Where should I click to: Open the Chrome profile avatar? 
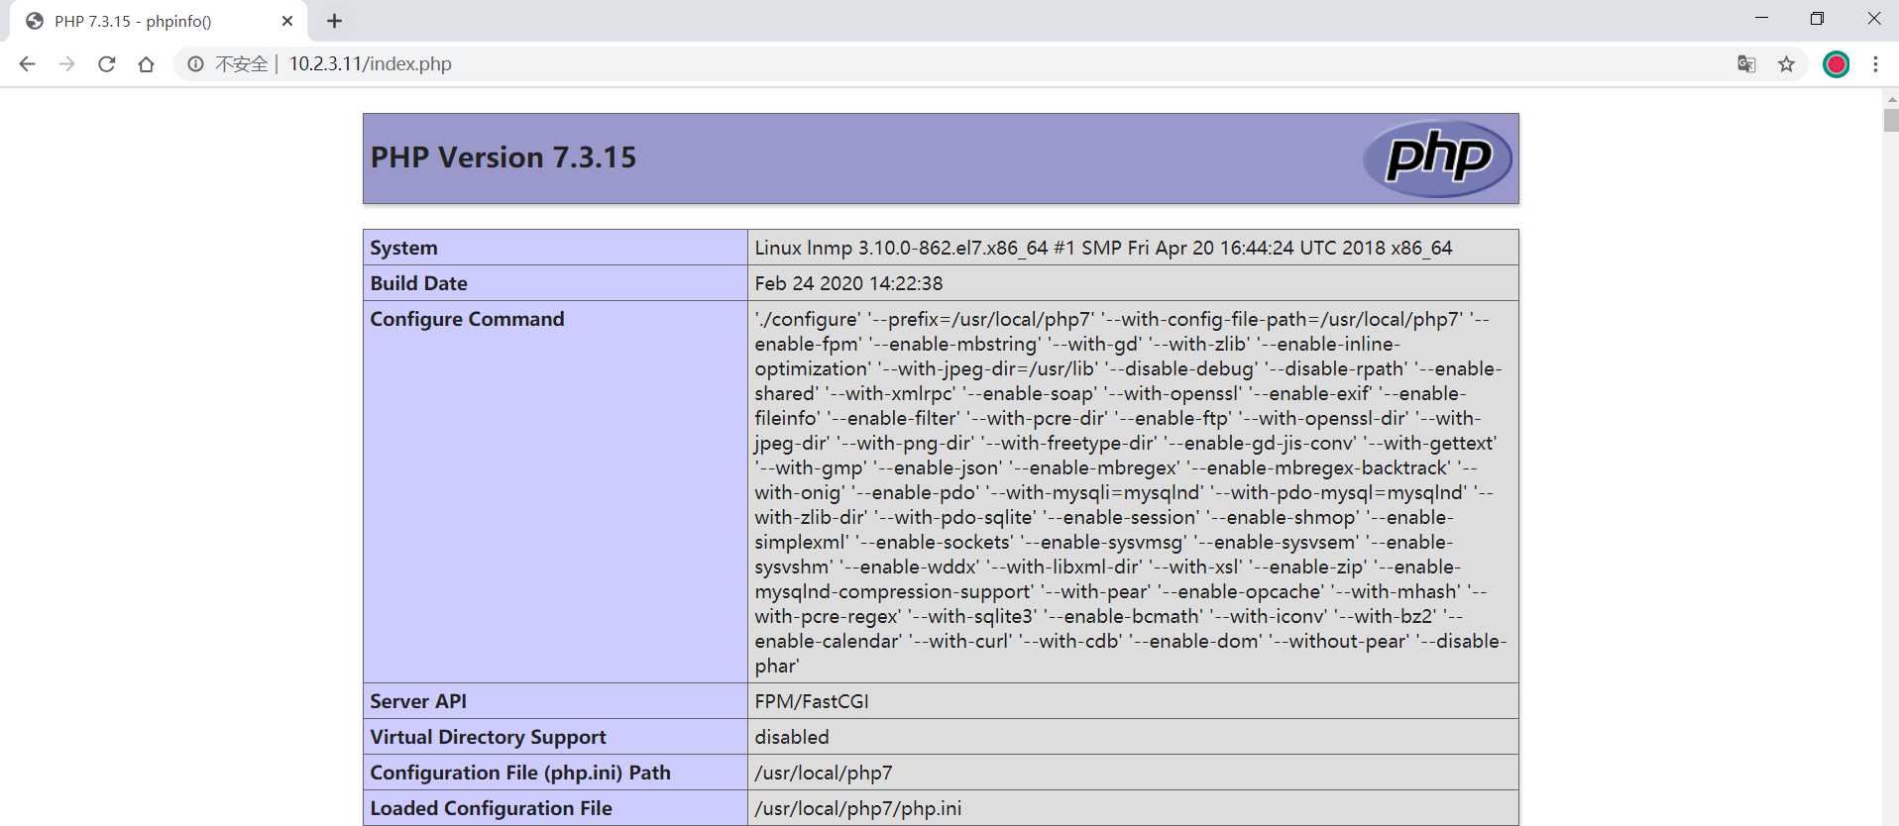click(1836, 64)
